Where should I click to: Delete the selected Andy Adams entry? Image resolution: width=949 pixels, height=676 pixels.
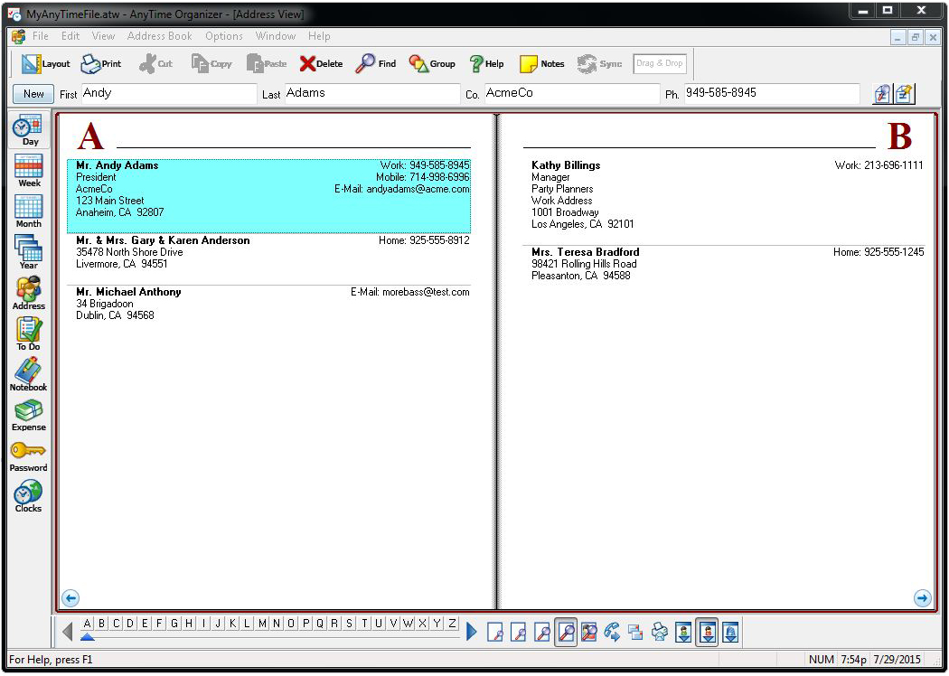pos(321,63)
